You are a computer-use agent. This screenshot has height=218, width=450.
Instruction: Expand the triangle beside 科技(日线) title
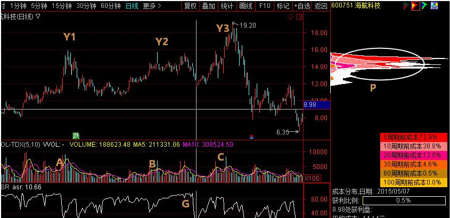point(38,17)
